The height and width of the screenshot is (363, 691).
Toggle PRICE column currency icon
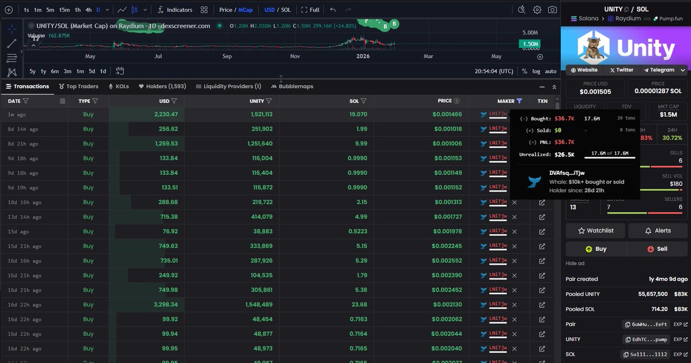click(x=457, y=101)
